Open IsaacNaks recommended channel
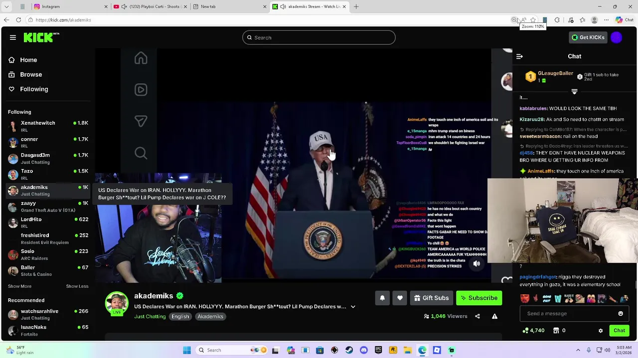The image size is (638, 358). (x=48, y=330)
